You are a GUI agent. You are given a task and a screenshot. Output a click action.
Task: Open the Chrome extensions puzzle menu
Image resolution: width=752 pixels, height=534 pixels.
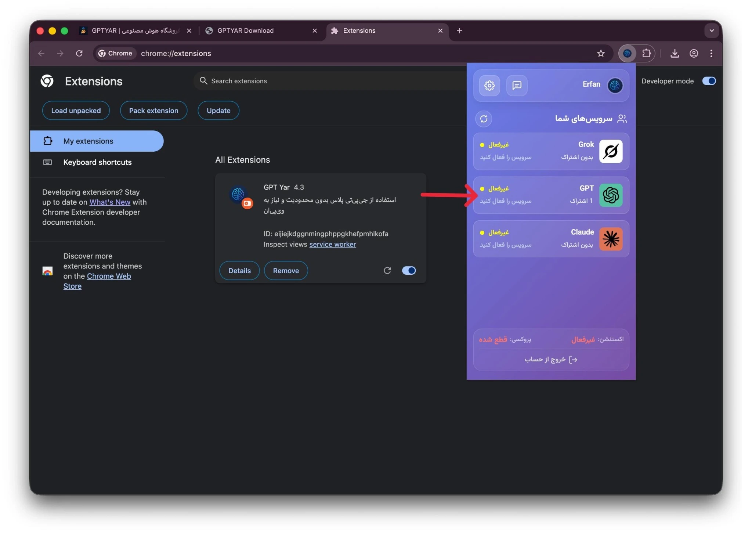[646, 53]
